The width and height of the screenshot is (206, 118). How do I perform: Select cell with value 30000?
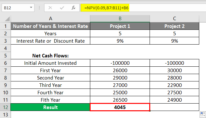tap(174, 71)
